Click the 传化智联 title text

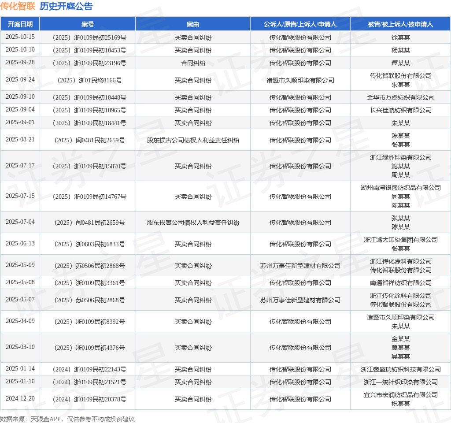[x=18, y=6]
